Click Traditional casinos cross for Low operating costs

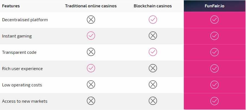[x=91, y=85]
